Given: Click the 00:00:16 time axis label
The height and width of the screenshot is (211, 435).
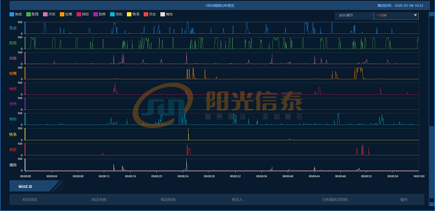Looking at the screenshot, I should (130, 176).
